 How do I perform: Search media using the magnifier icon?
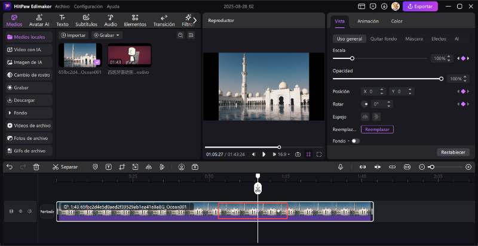click(180, 35)
